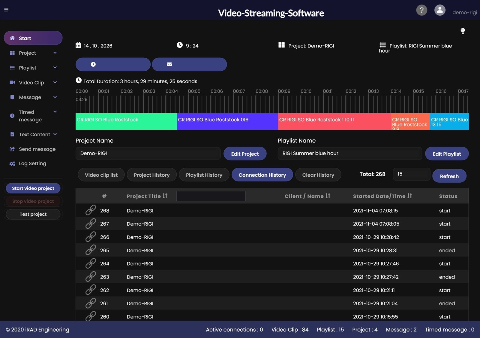Switch to the Video clip list tab
The image size is (480, 338).
101,175
